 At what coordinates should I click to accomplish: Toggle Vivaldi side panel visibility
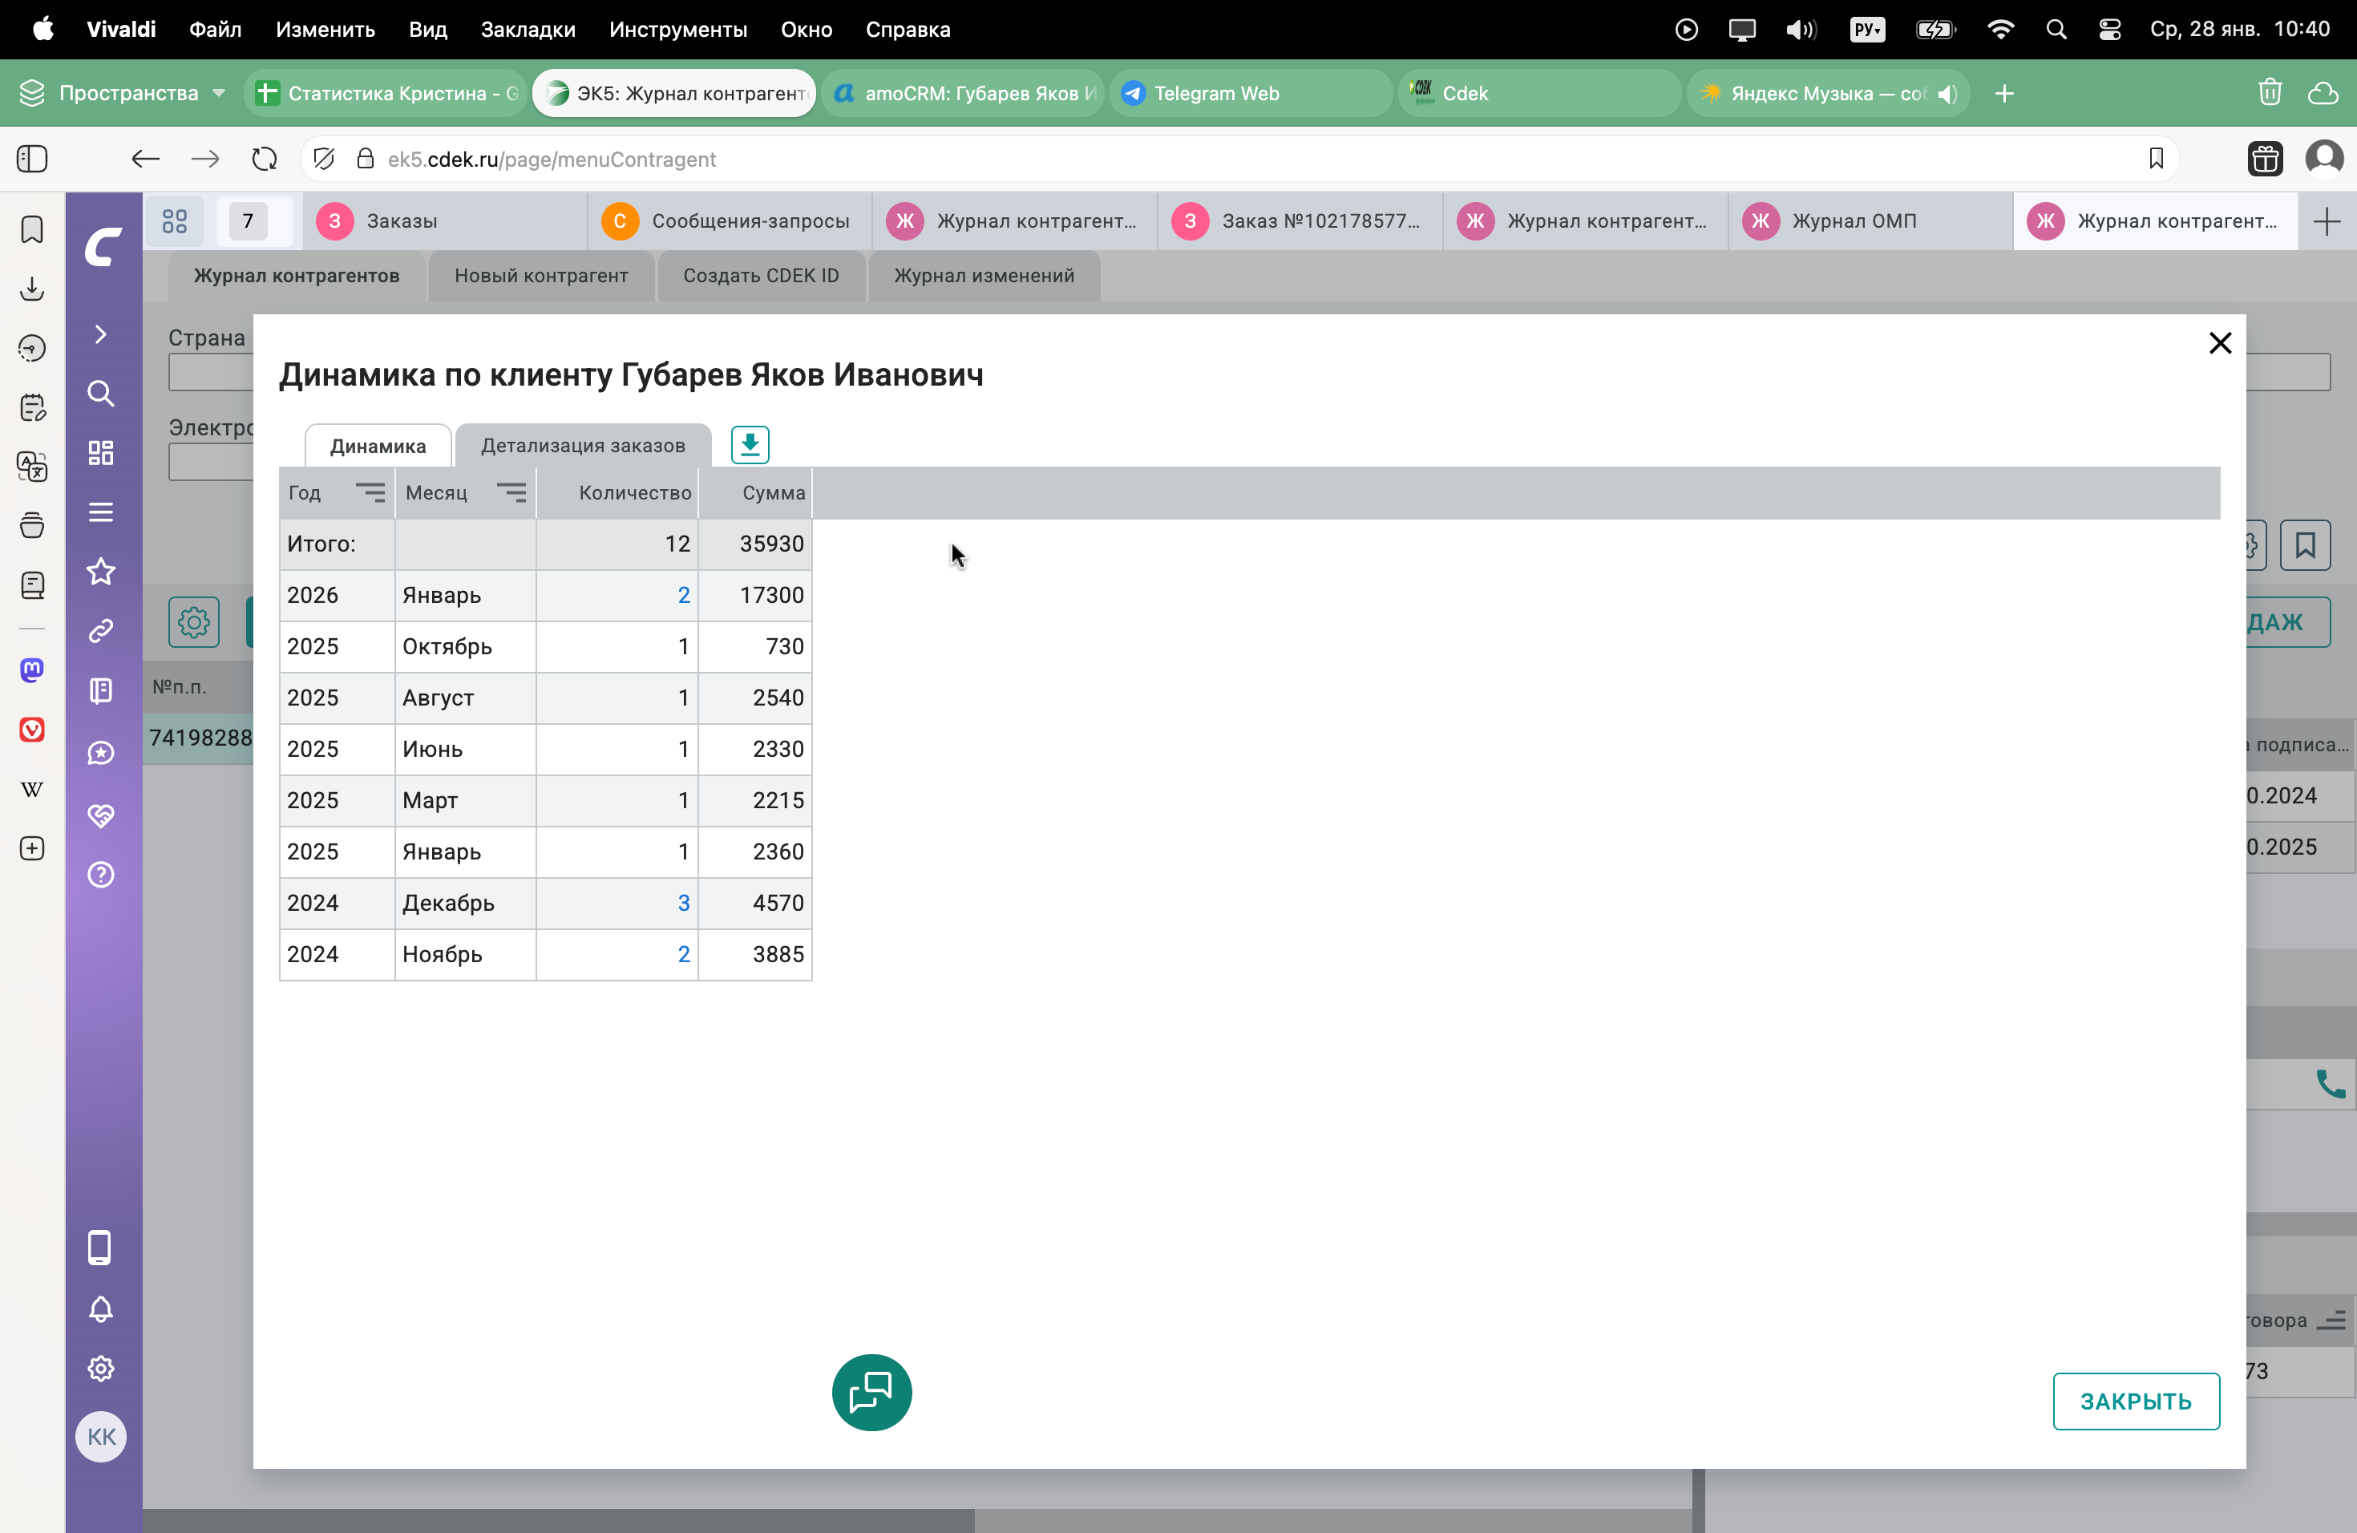[32, 159]
